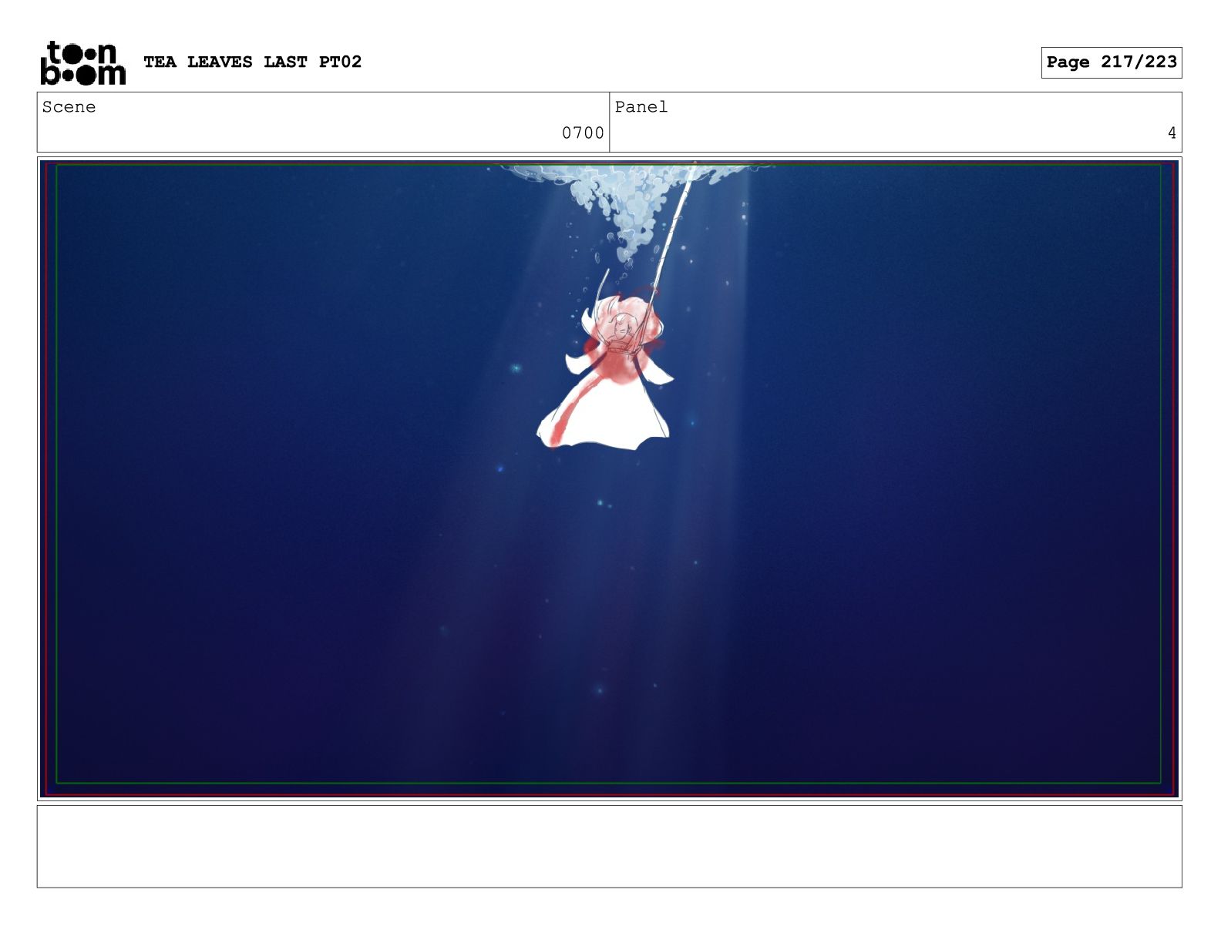Click the Toon Boom logo

(x=82, y=62)
